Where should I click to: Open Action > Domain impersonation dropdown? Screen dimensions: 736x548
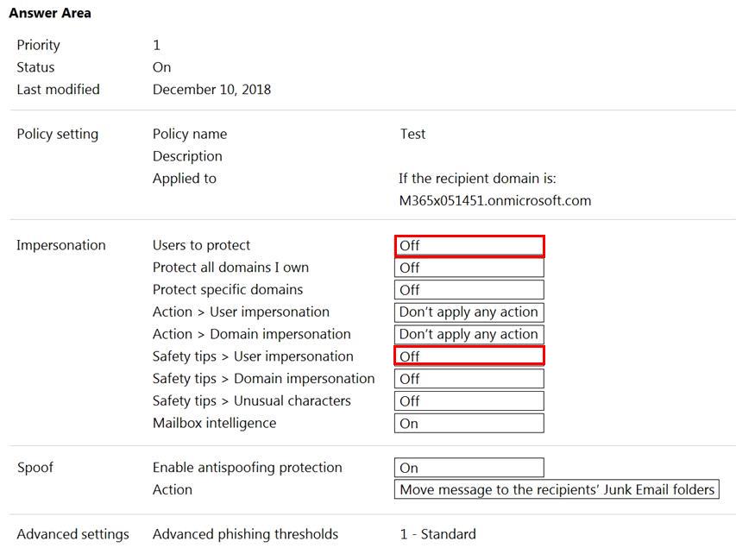(x=469, y=335)
